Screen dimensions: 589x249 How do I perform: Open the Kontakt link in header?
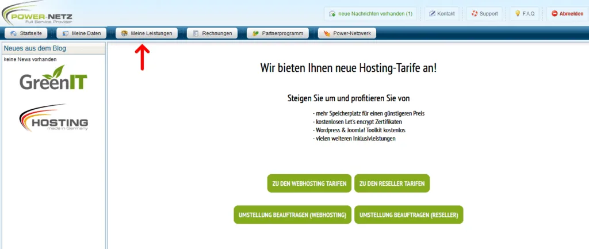pyautogui.click(x=441, y=14)
